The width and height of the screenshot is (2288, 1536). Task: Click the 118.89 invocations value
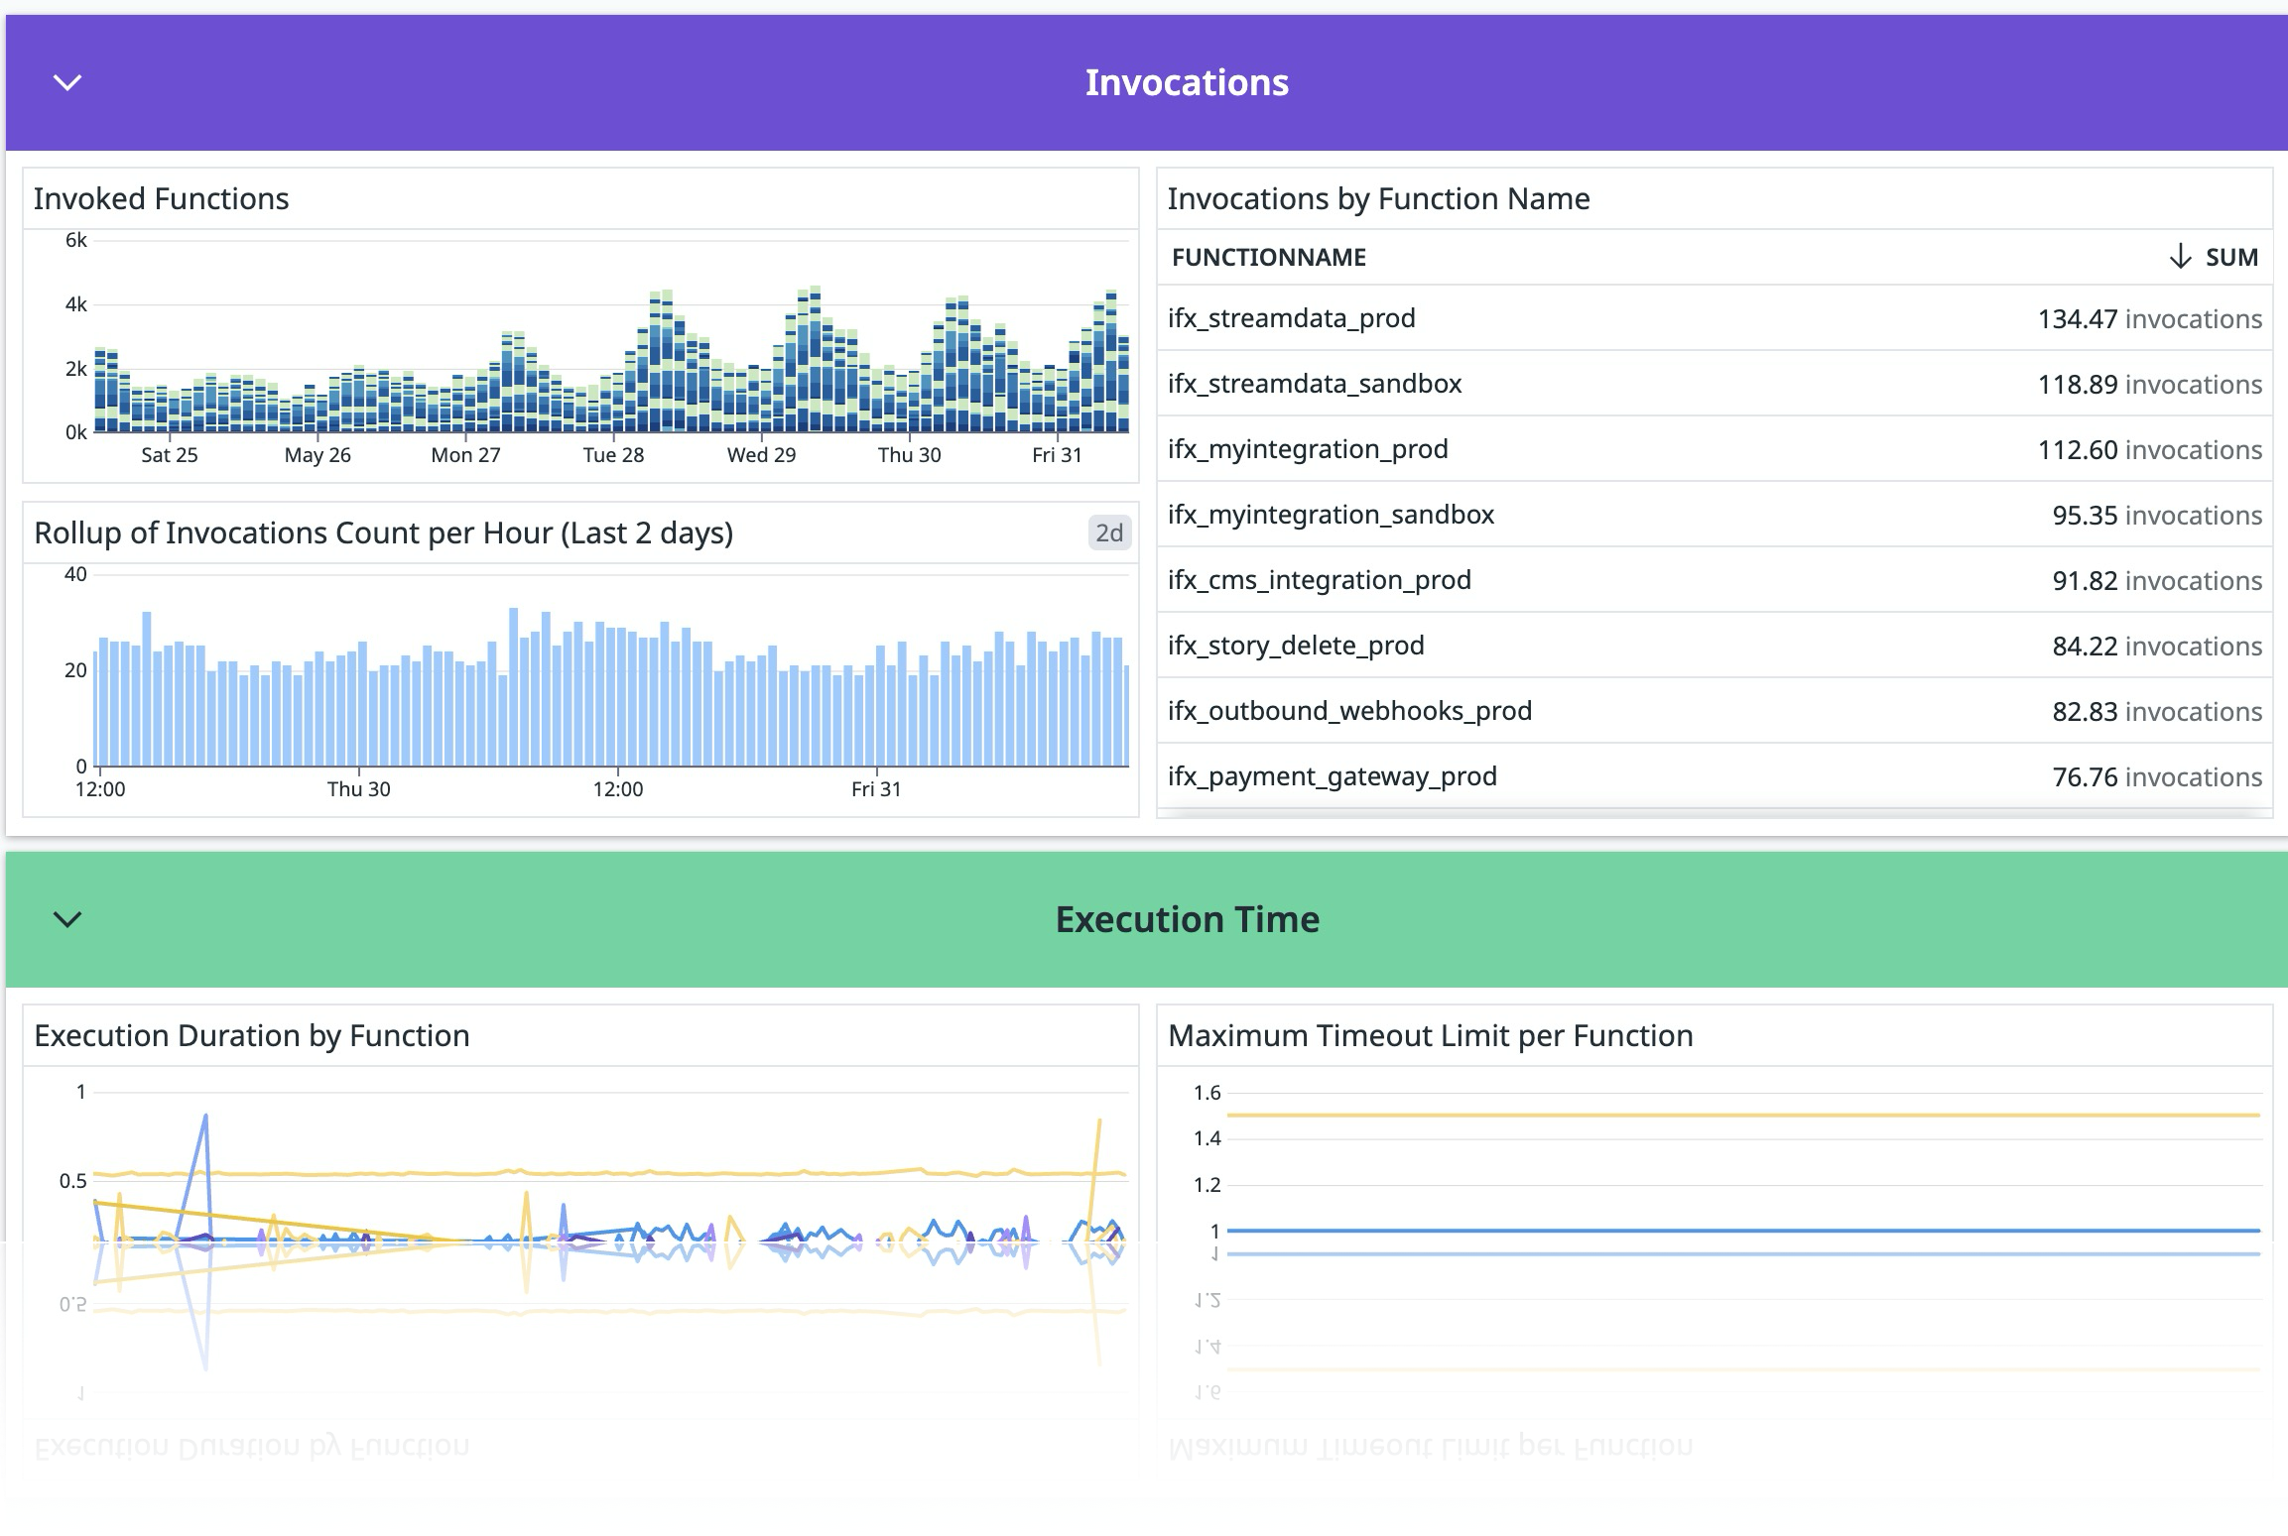(x=2150, y=385)
